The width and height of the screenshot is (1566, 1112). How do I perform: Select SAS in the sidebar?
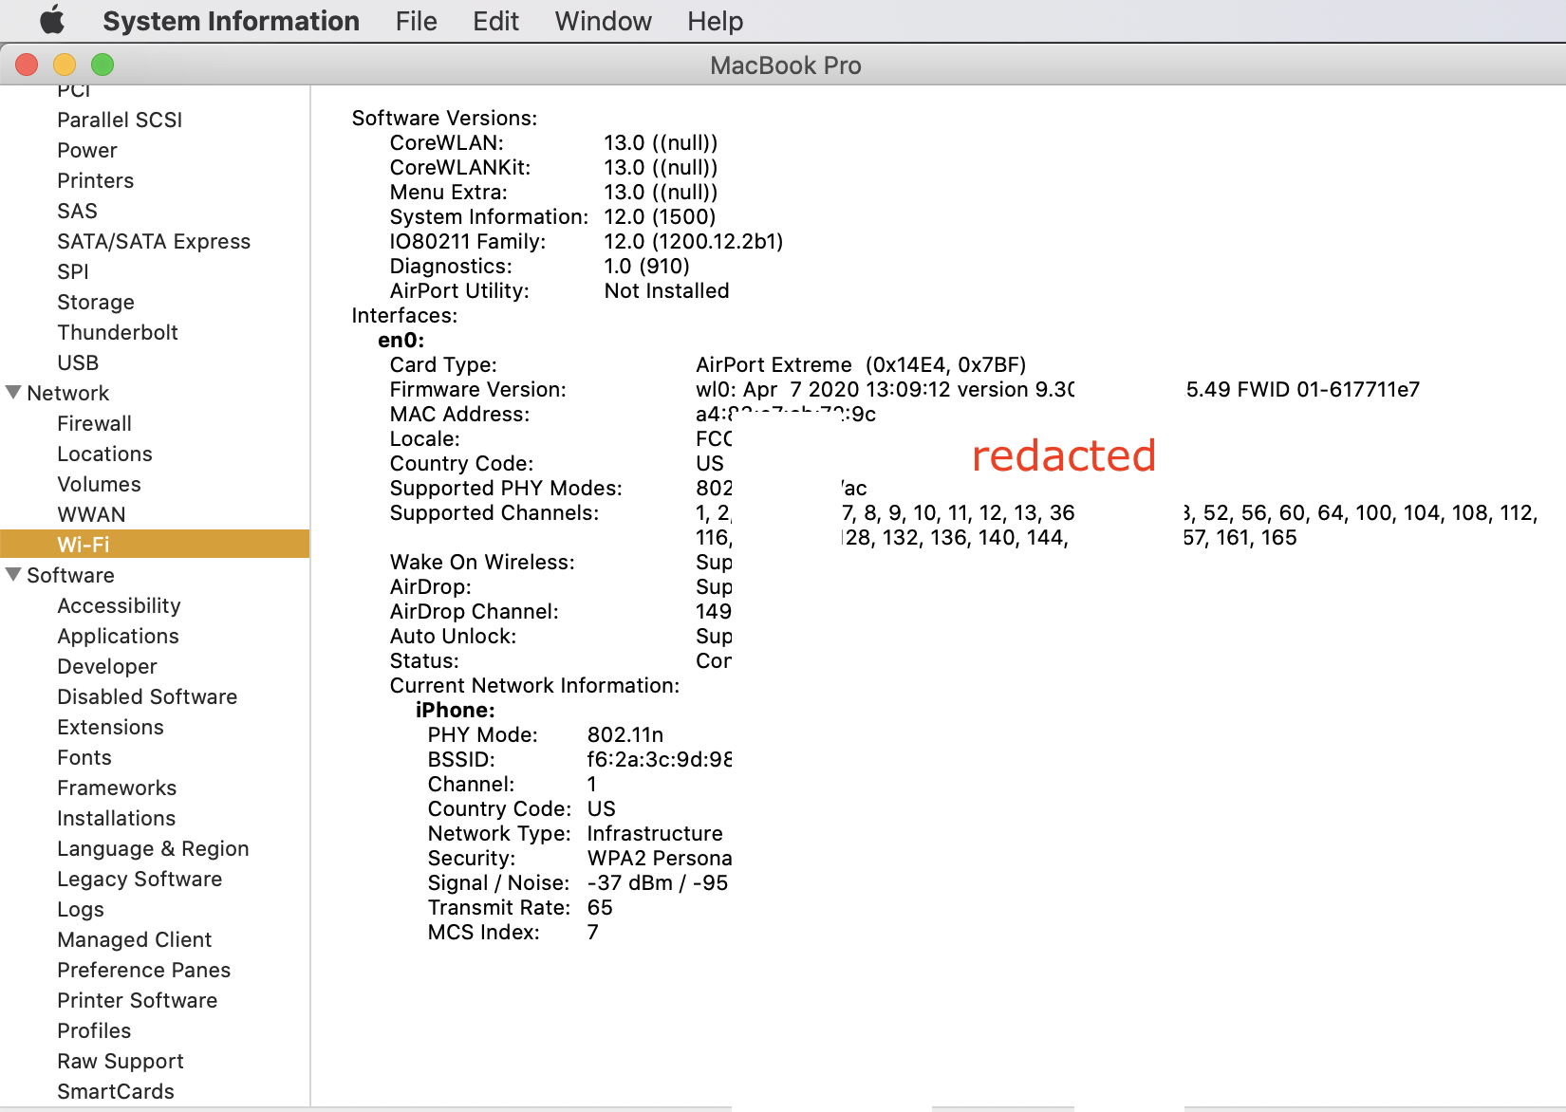pyautogui.click(x=77, y=211)
